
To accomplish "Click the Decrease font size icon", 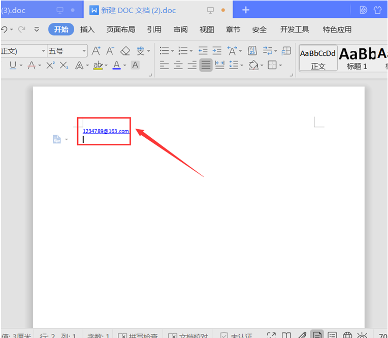I will 110,51.
